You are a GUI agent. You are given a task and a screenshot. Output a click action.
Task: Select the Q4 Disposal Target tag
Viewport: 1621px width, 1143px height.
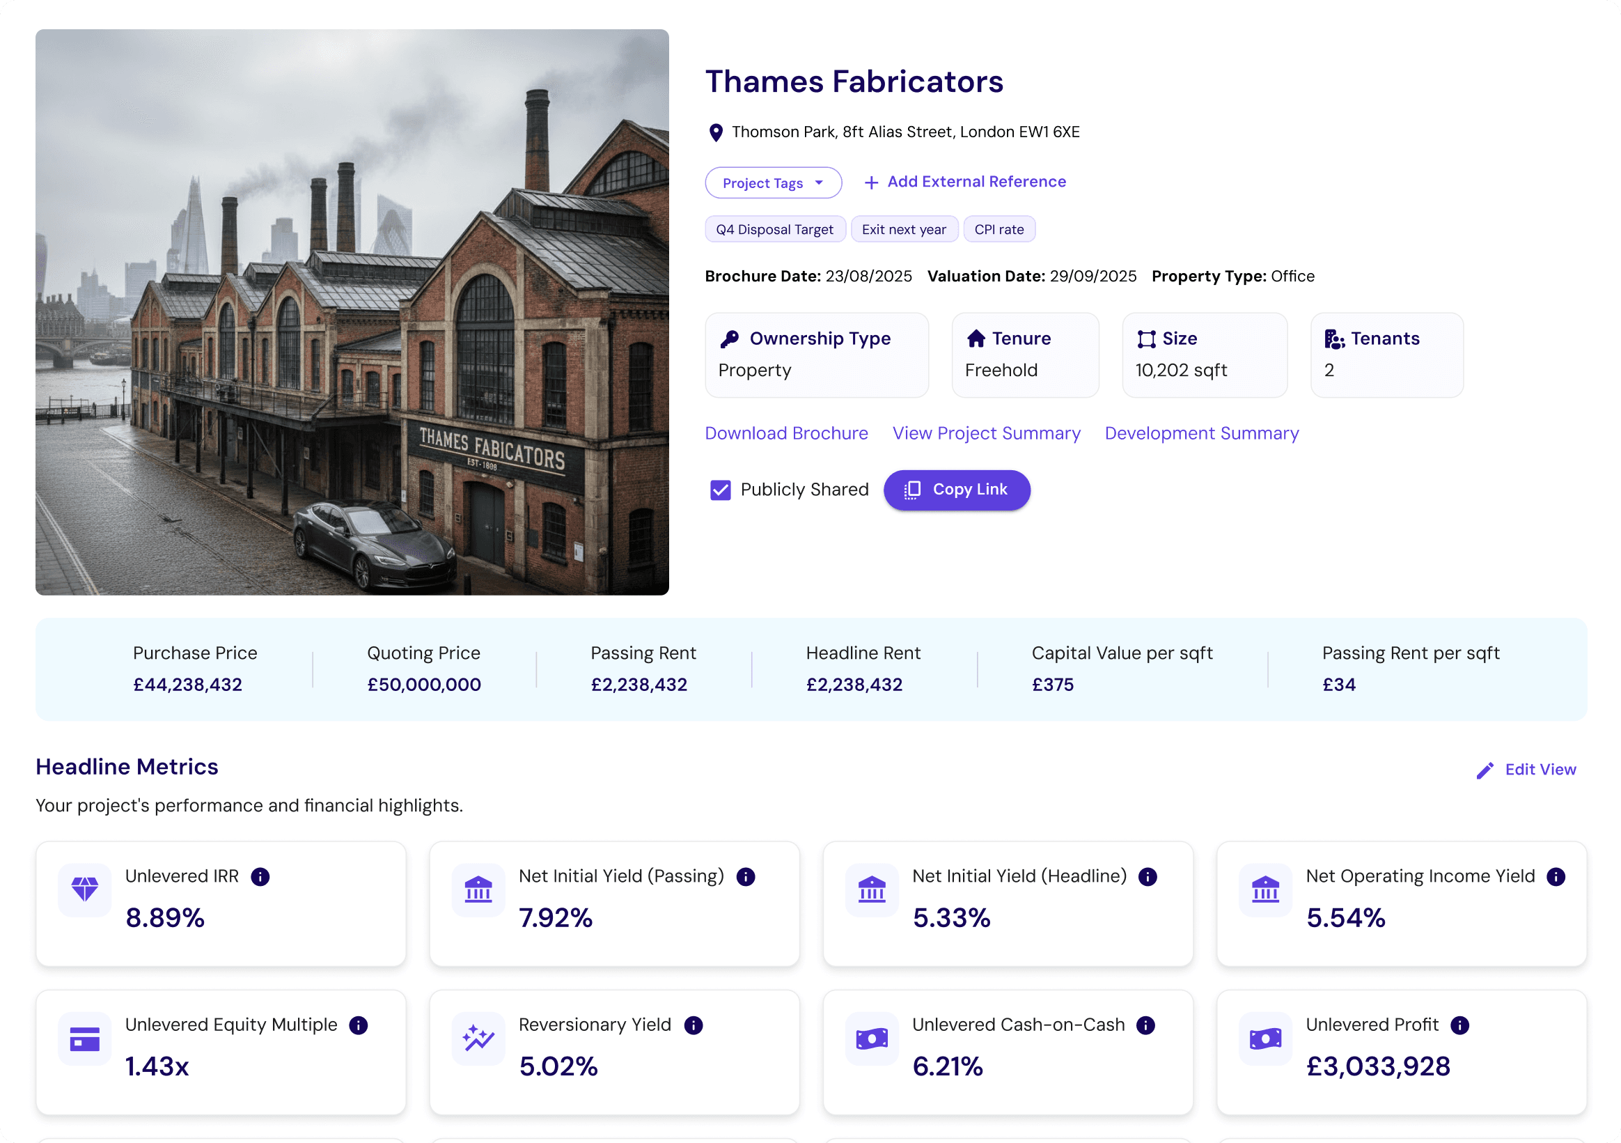pyautogui.click(x=774, y=230)
